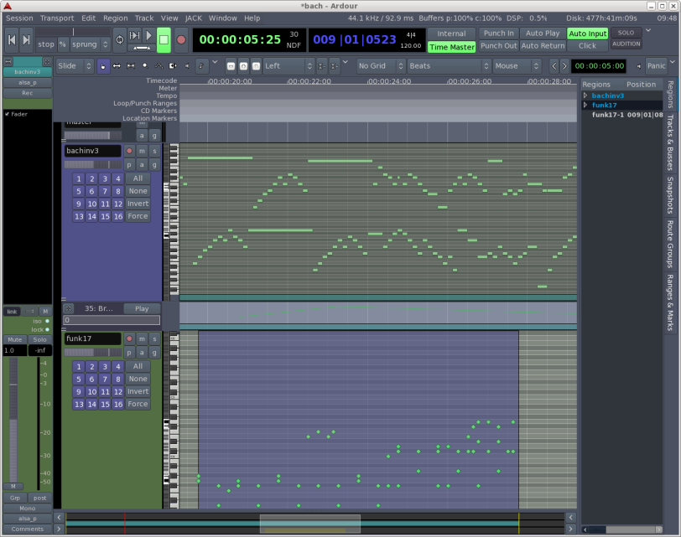The image size is (681, 537).
Task: Open the Transport menu
Action: [57, 18]
